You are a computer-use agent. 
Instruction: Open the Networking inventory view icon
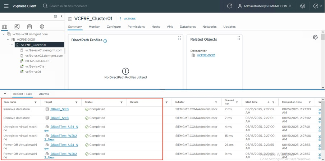pyautogui.click(x=42, y=27)
